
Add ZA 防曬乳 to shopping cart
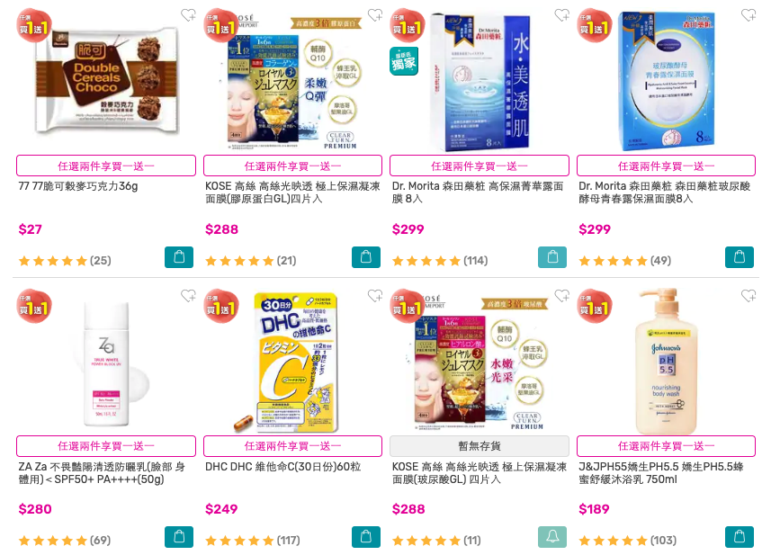click(x=179, y=537)
